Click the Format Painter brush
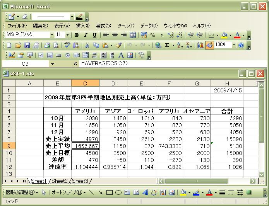Image resolution: width=269 pixels, height=206 pixels. pos(119,45)
